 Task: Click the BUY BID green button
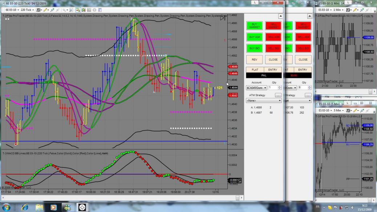(254, 48)
